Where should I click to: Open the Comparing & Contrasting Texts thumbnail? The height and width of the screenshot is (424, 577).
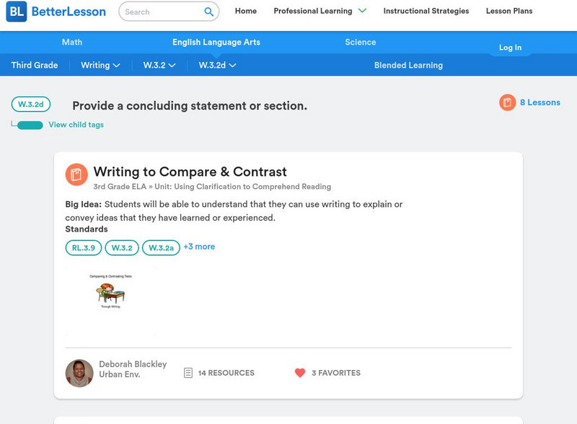(111, 292)
